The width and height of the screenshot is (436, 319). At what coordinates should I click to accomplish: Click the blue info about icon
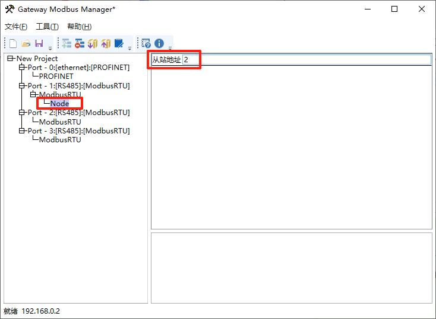159,44
